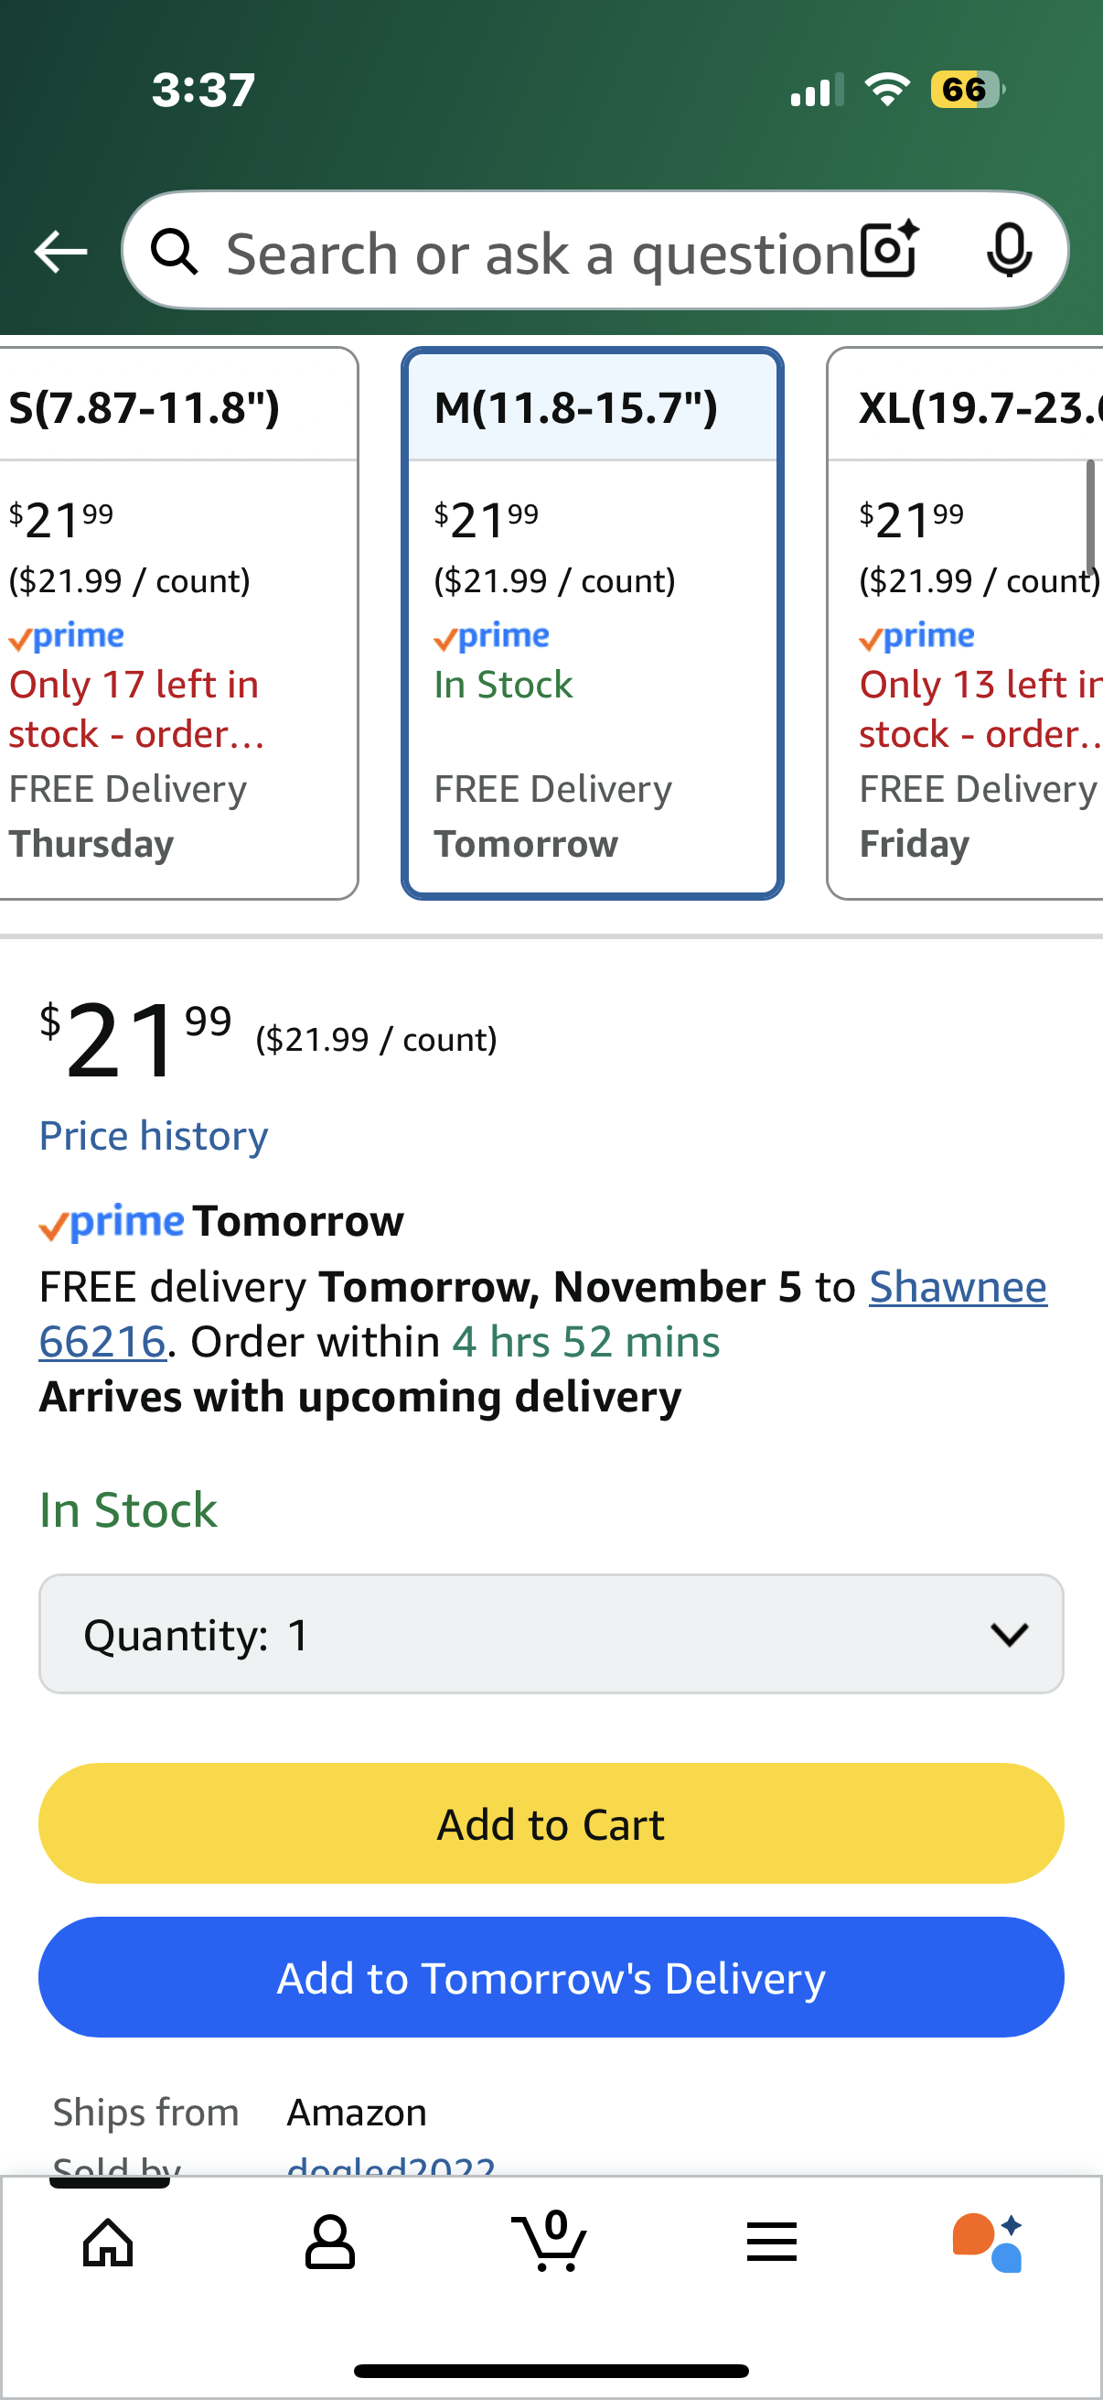Tap the search or ask field

pos(540,254)
